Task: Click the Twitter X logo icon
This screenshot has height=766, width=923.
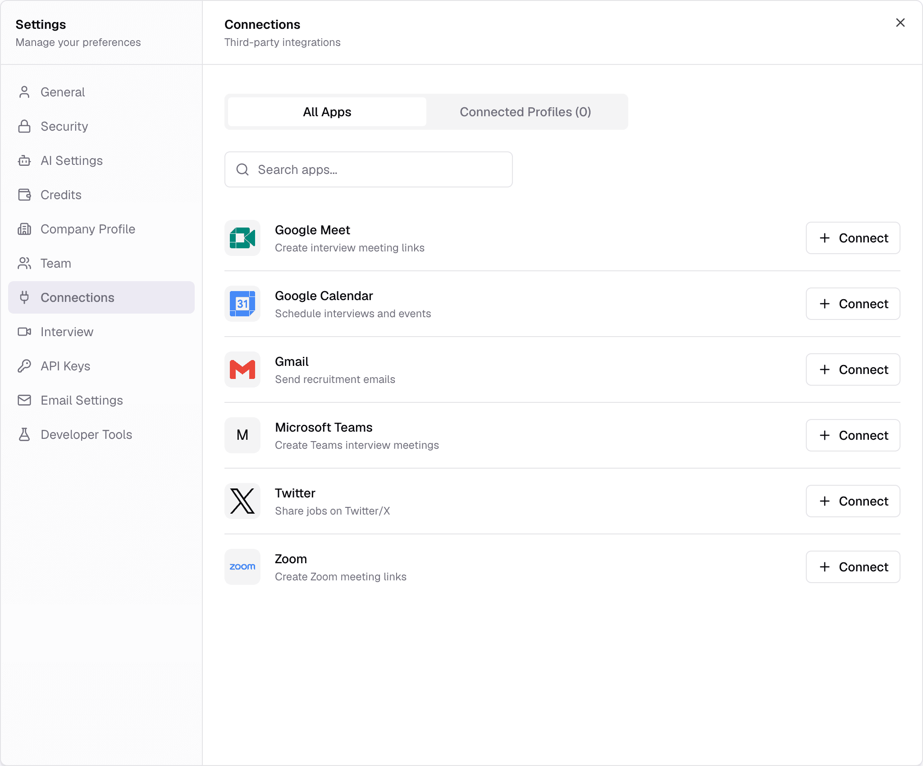Action: point(242,501)
